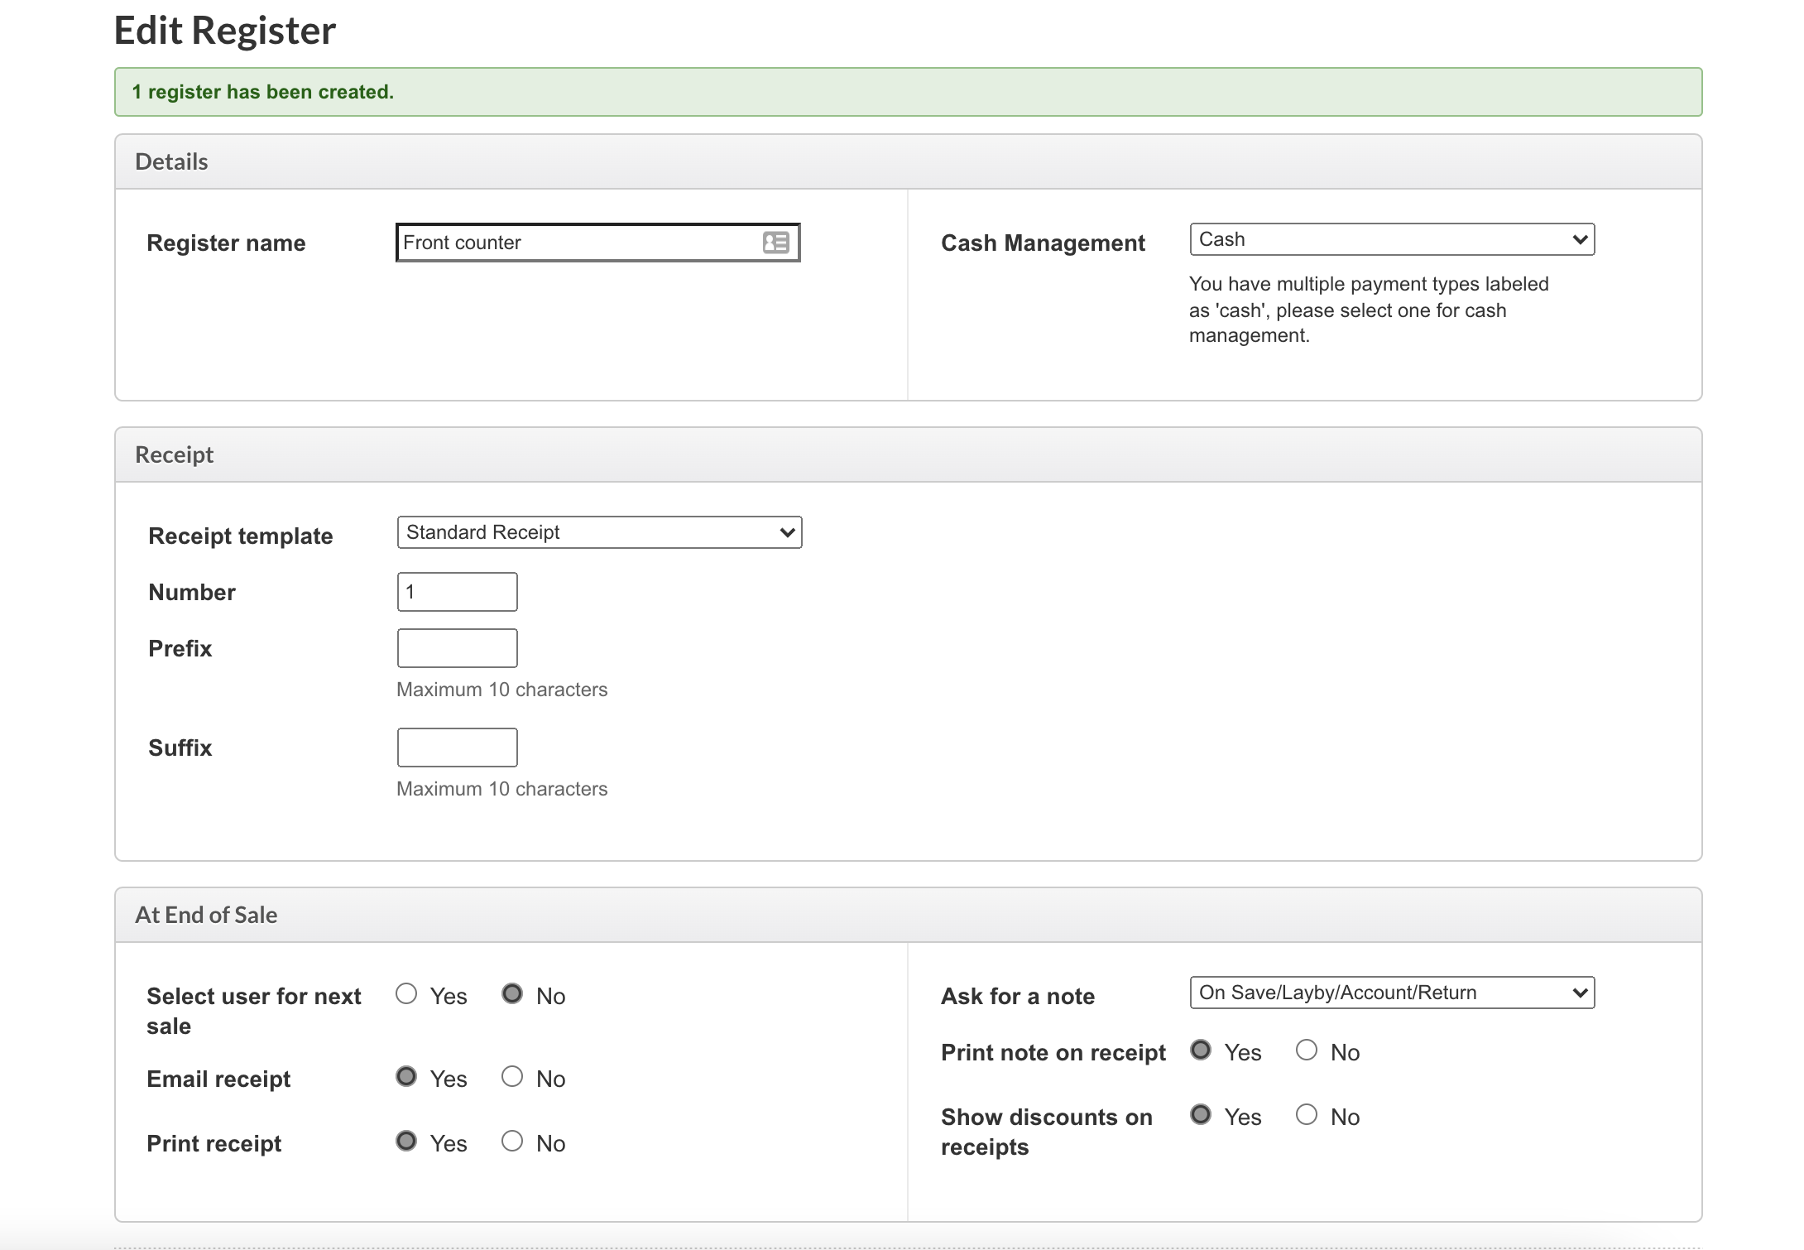
Task: Click the Suffix input field
Action: tap(456, 746)
